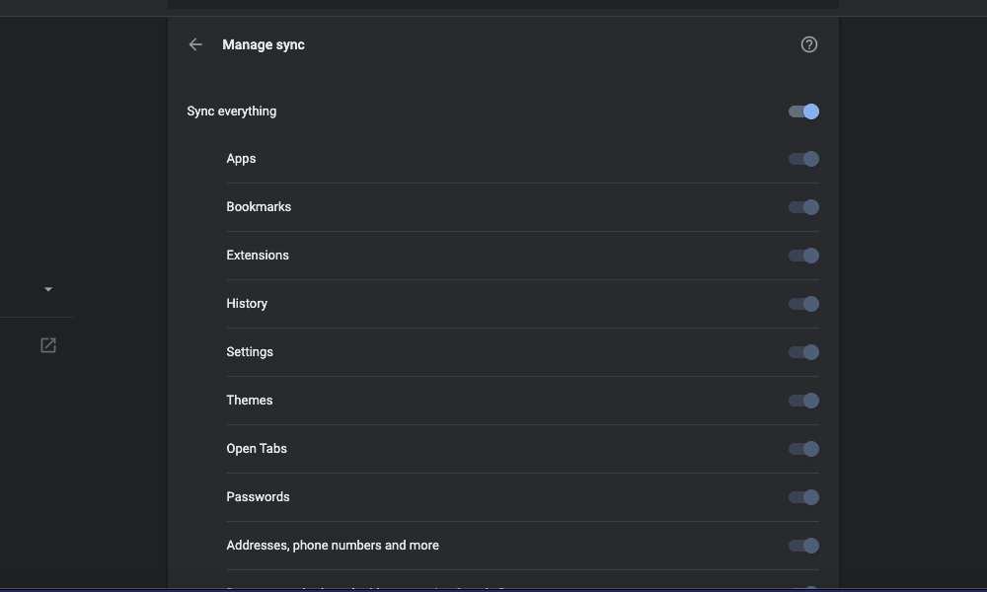Select the Open Tabs row label
The height and width of the screenshot is (592, 987).
point(257,449)
